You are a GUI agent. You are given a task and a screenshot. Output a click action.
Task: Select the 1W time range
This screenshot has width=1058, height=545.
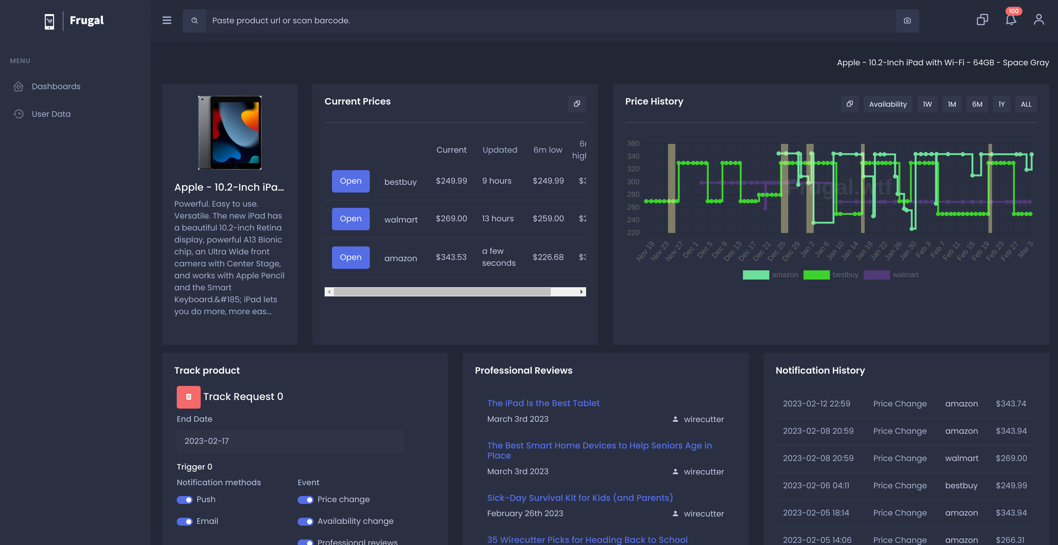pyautogui.click(x=927, y=104)
